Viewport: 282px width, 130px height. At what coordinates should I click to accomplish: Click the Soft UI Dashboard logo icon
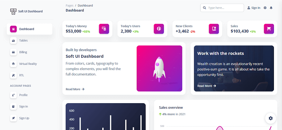point(13,11)
